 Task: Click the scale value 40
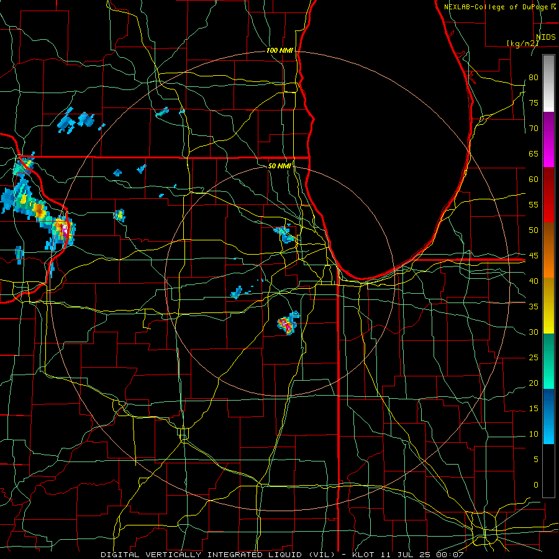coord(534,281)
